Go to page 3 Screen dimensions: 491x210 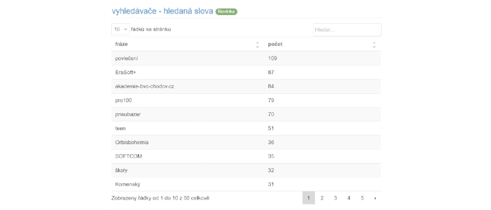(335, 198)
